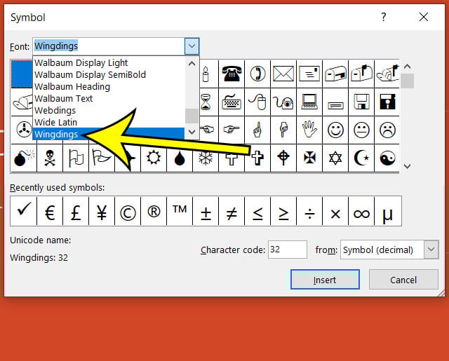This screenshot has height=361, width=449.
Task: Select the skull and crossbones symbol
Action: 50,158
